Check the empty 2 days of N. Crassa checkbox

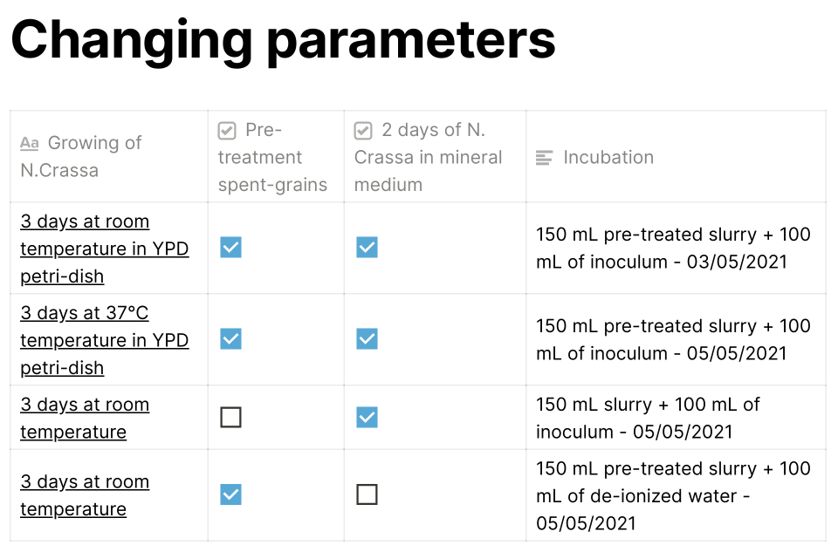coord(367,494)
